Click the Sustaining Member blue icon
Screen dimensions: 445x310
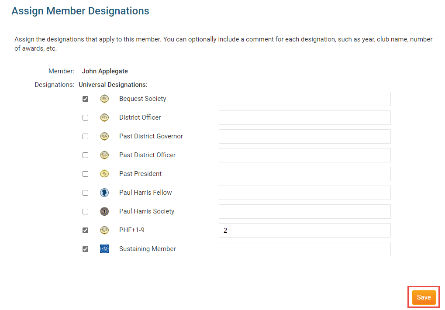(x=104, y=249)
